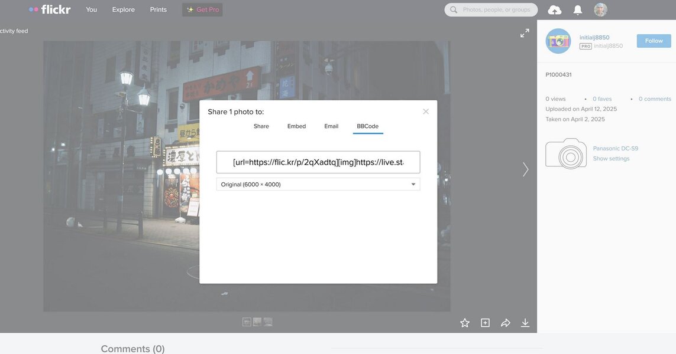676x354 pixels.
Task: Close the share dialog
Action: click(x=426, y=112)
